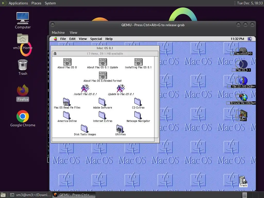Open the QEMU Machine menu
The image size is (264, 198).
(x=58, y=32)
